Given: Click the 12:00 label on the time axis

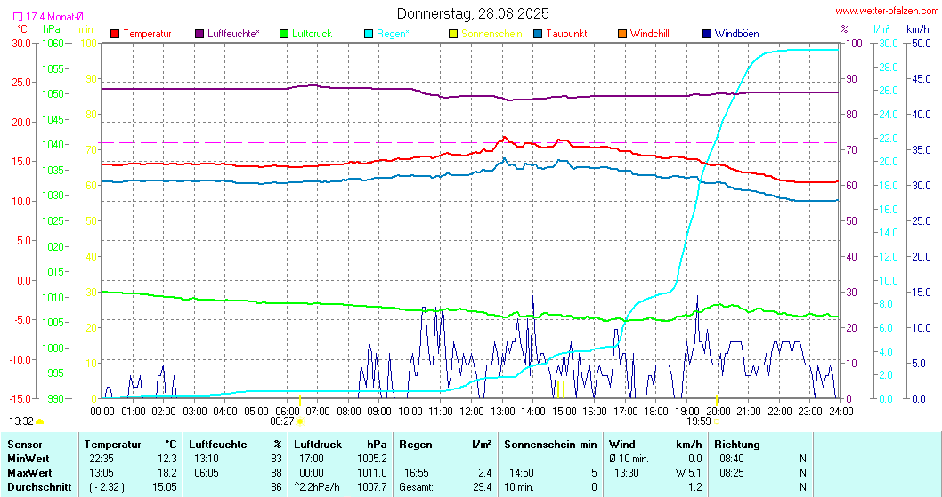Looking at the screenshot, I should pos(472,411).
